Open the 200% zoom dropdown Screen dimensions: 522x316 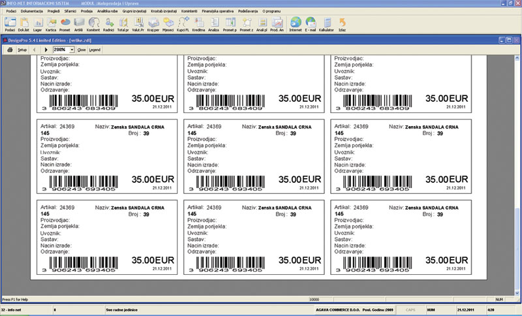(x=72, y=50)
